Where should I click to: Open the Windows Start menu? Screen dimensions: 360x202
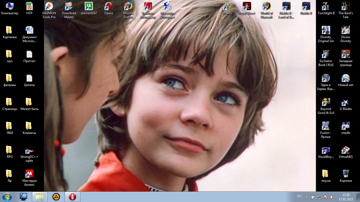[7, 197]
